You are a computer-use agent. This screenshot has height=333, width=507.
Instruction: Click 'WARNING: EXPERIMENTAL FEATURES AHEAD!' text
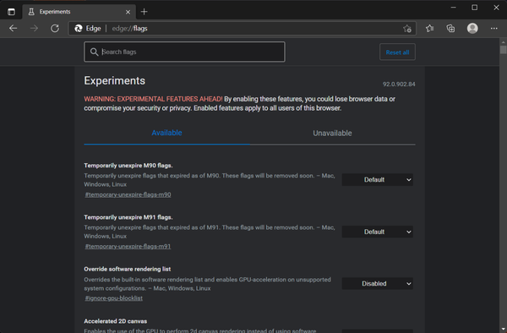153,99
